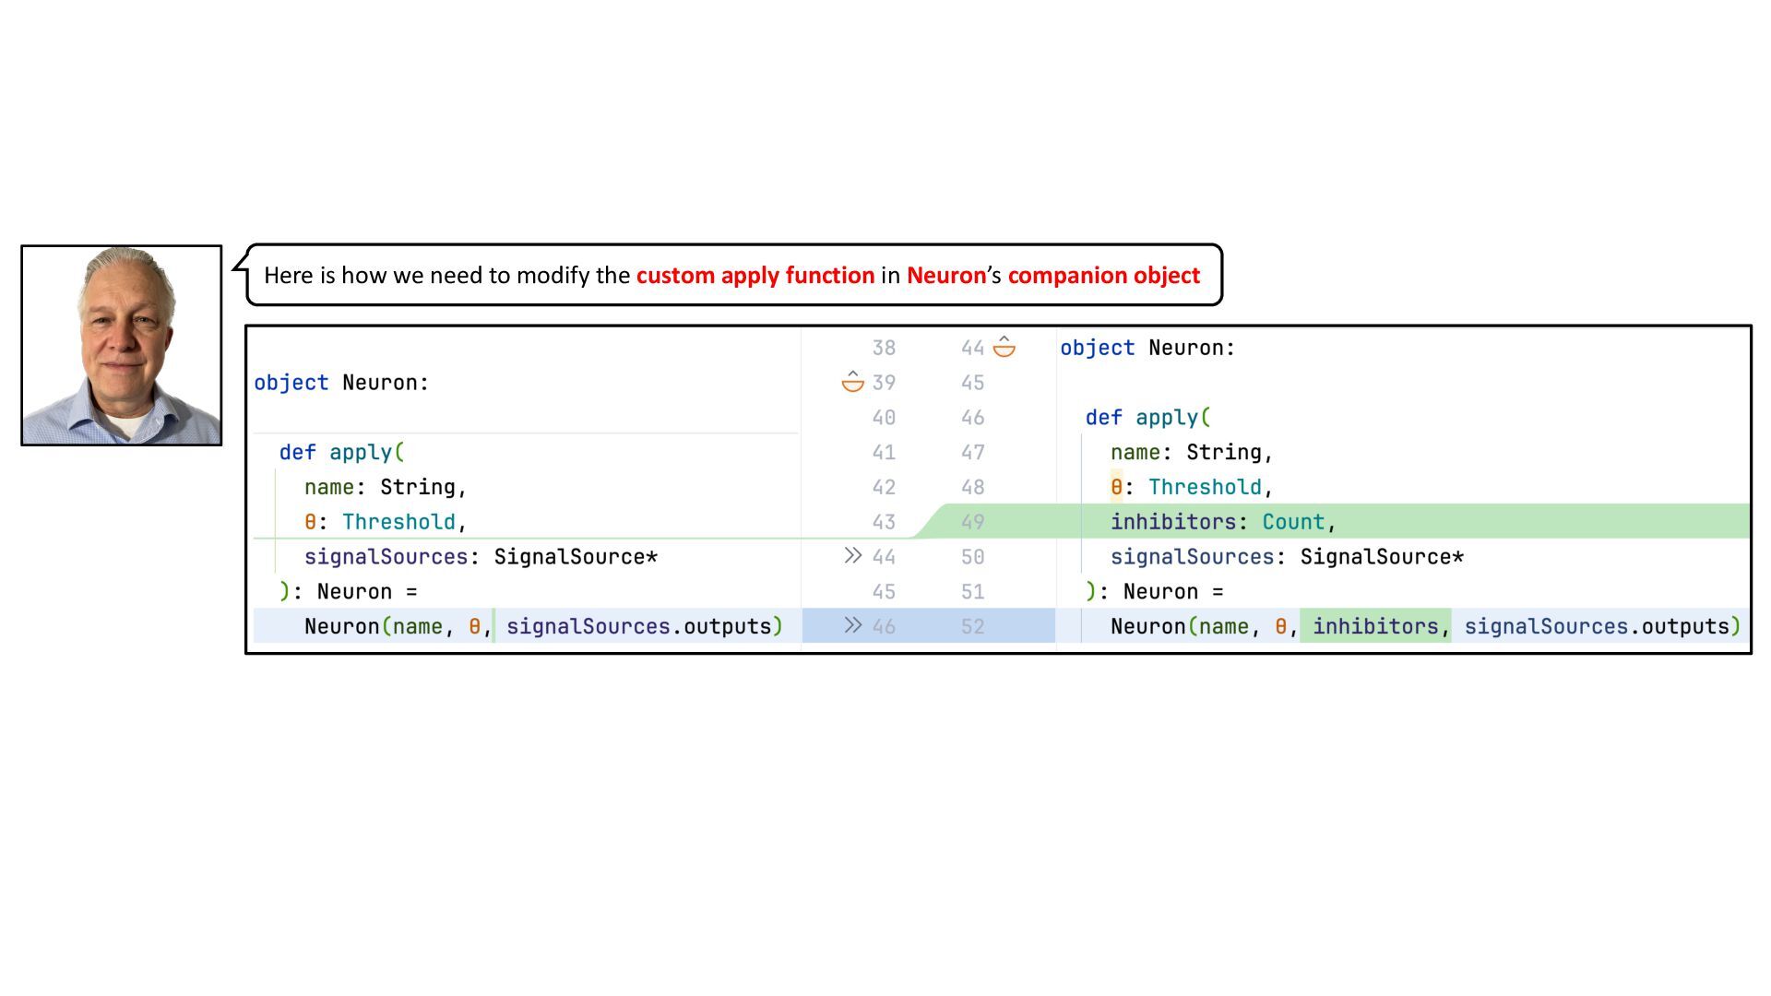Click the companion gutter icon next to line 44 on the right
Image resolution: width=1771 pixels, height=996 pixels.
(1004, 348)
